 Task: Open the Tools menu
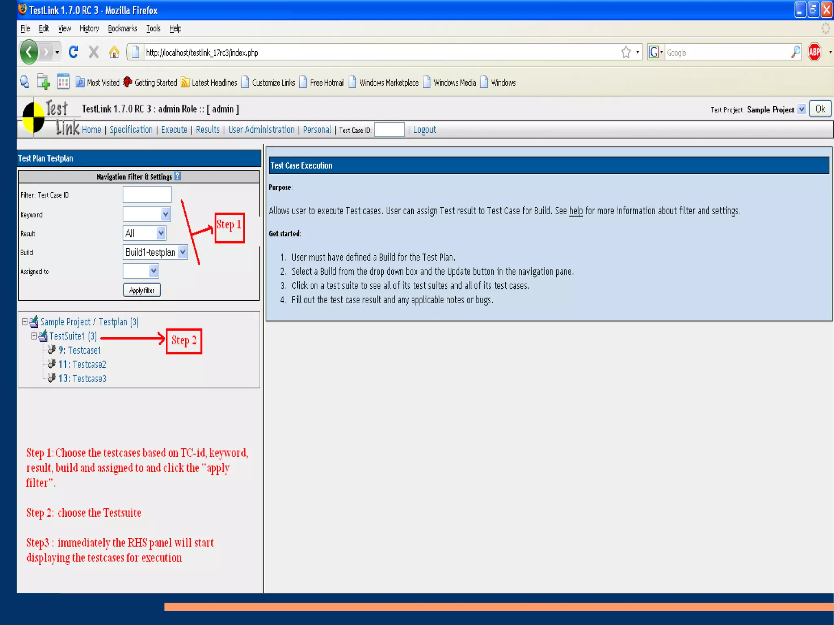[x=153, y=29]
